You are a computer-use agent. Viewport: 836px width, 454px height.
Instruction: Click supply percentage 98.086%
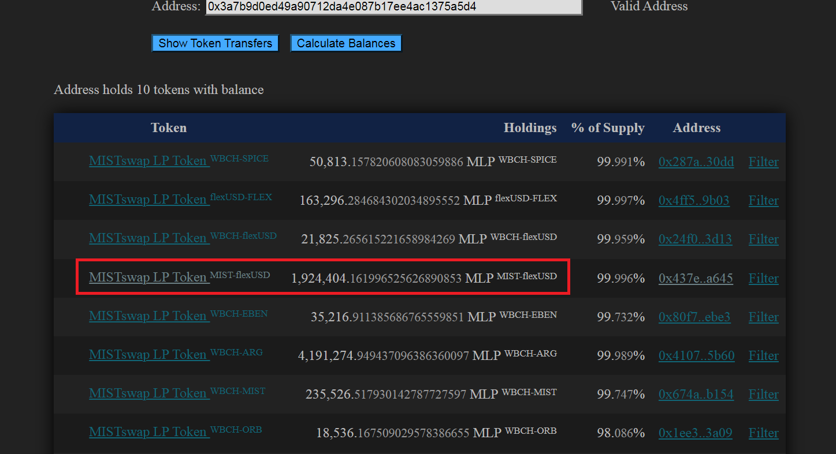tap(621, 433)
